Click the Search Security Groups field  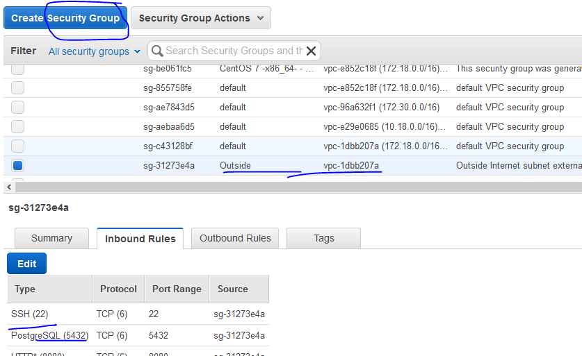coord(234,51)
